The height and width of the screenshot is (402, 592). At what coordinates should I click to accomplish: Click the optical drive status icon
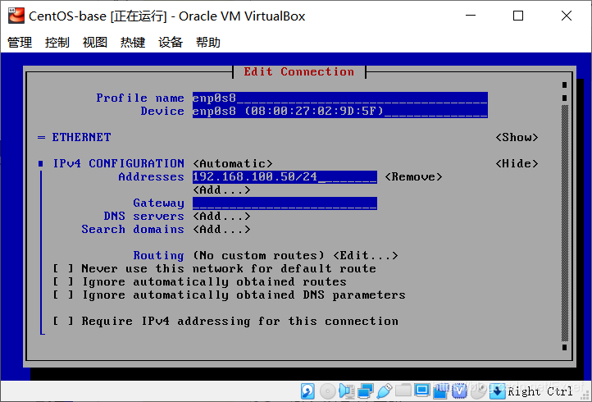tap(327, 391)
